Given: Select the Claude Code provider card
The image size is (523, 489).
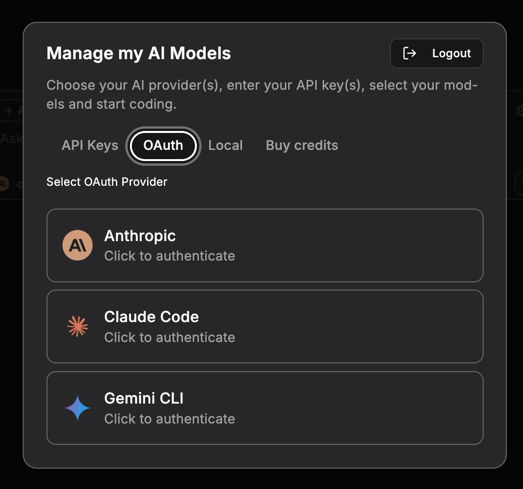Looking at the screenshot, I should 265,326.
